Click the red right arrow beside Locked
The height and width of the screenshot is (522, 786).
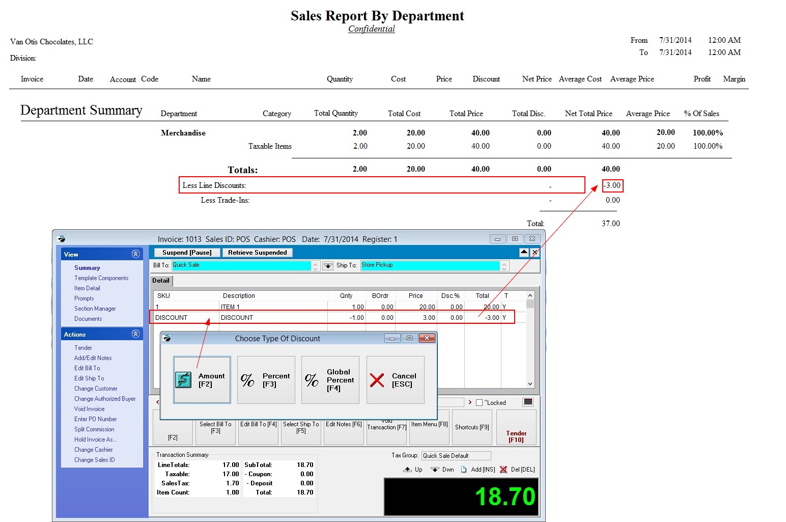[470, 402]
